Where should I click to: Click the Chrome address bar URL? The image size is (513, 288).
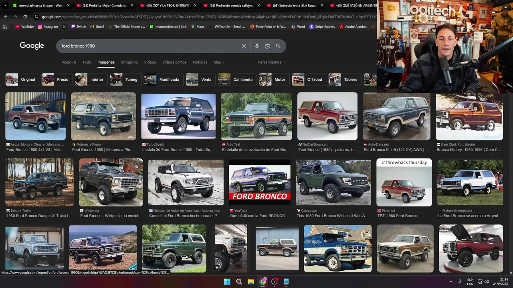[208, 17]
